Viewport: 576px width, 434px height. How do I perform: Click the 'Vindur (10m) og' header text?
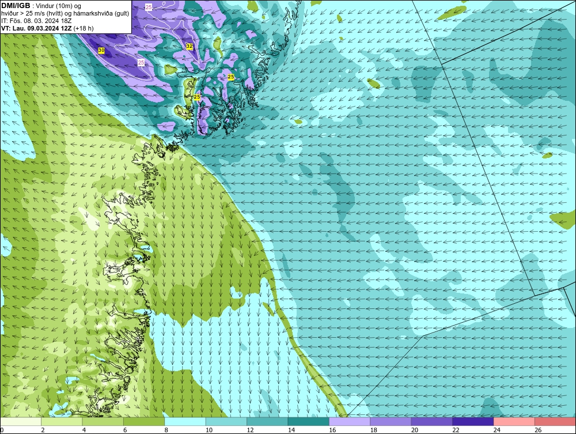58,6
